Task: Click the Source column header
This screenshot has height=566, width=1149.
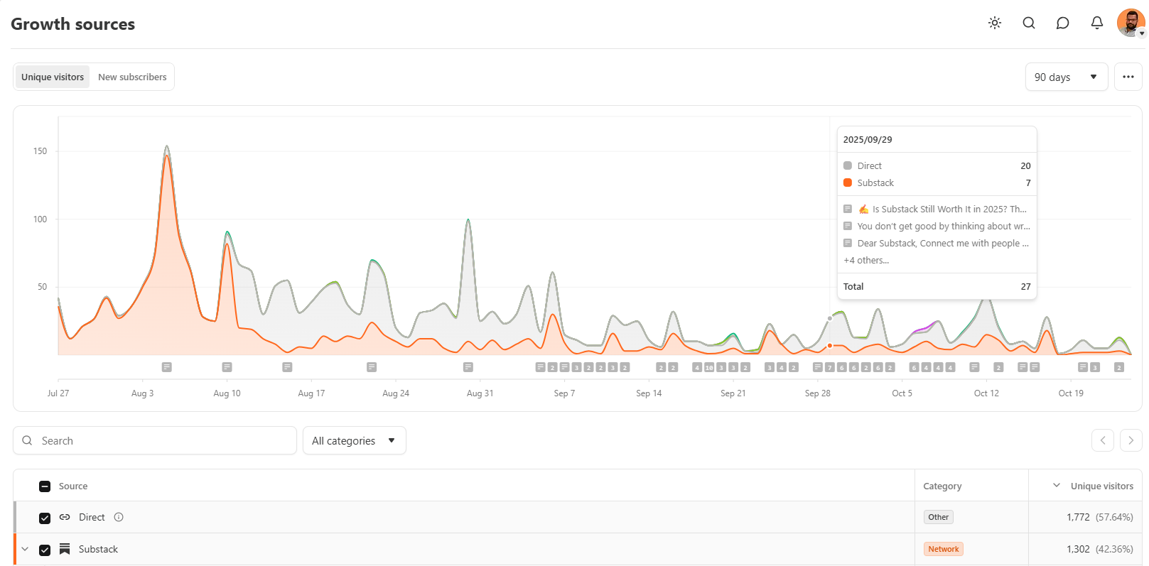Action: click(73, 486)
